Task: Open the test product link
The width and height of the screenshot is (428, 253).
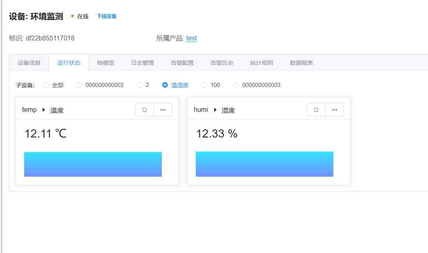Action: click(x=192, y=38)
